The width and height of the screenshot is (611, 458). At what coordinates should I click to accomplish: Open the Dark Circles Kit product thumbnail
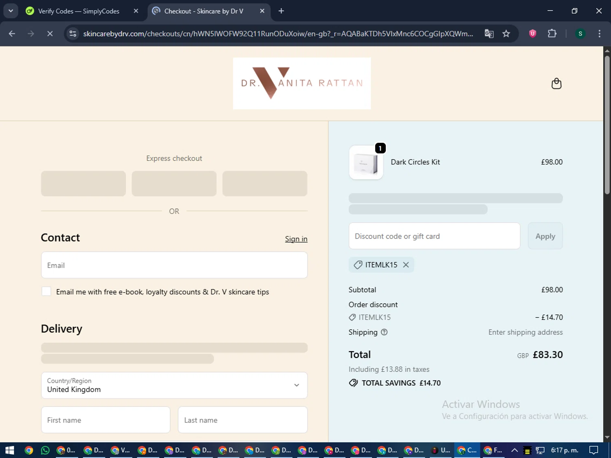[366, 162]
